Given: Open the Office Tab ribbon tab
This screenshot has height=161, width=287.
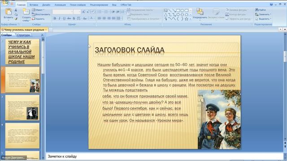Looking at the screenshot, I should [x=126, y=5].
